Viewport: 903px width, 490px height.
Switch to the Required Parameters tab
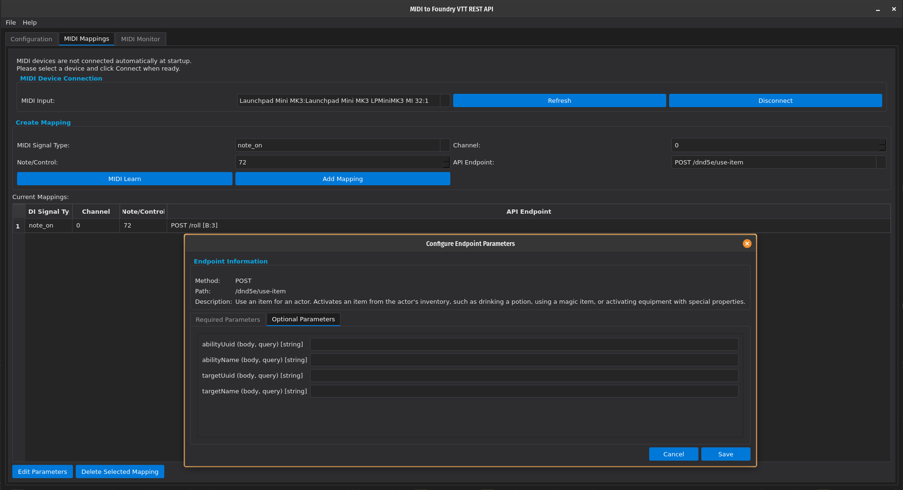point(228,319)
